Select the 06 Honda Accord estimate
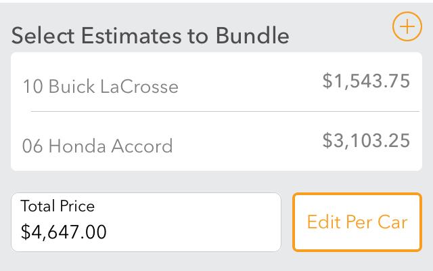 click(216, 142)
